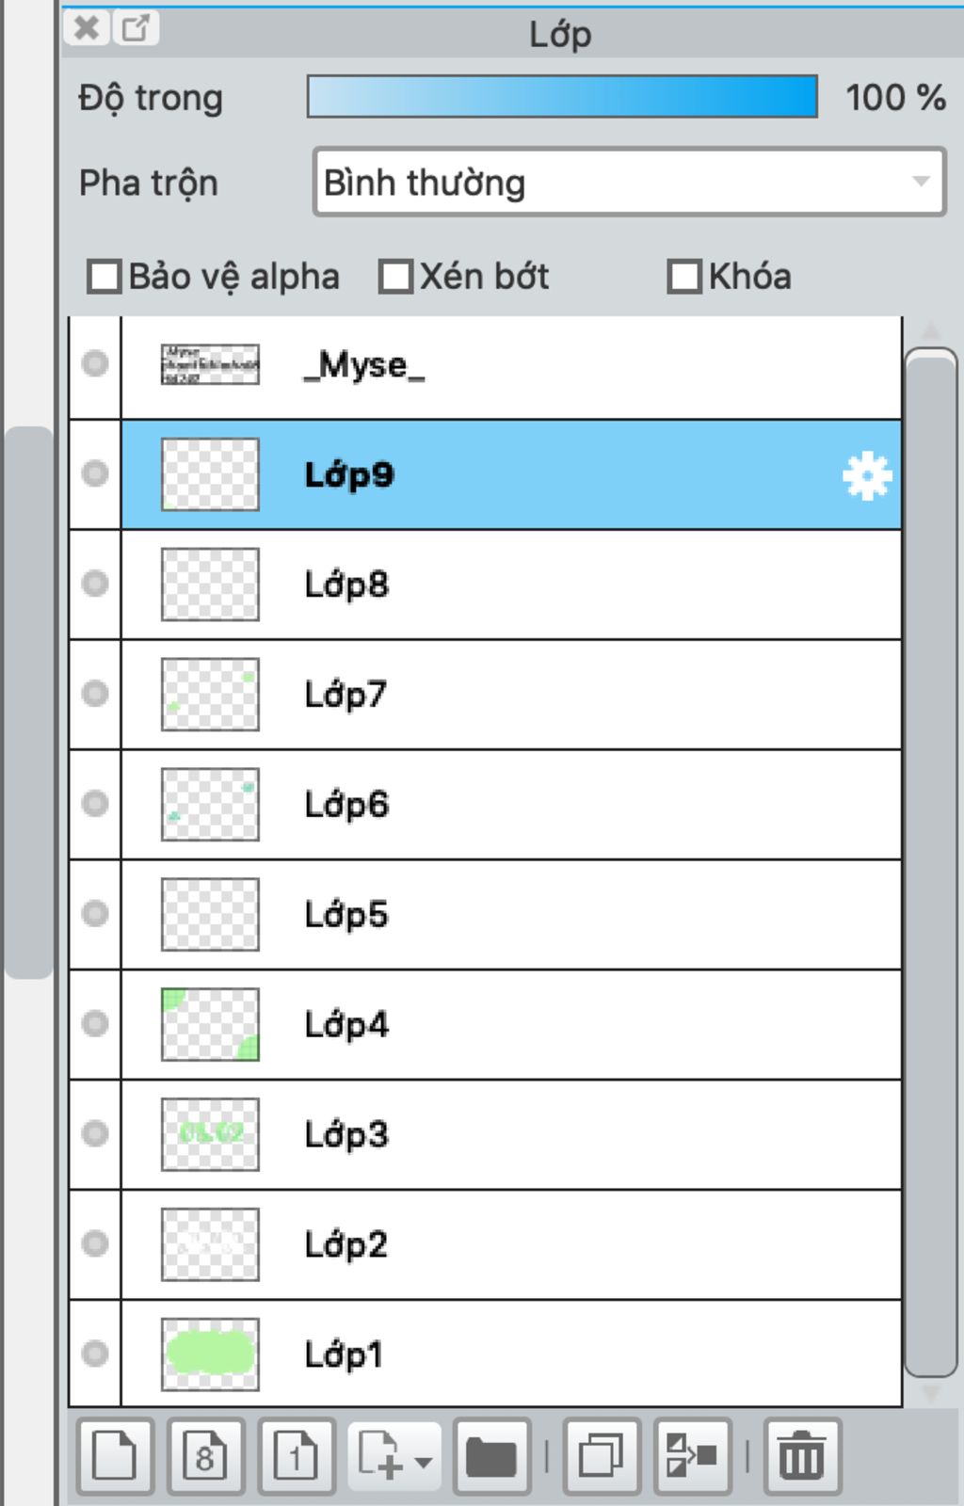
Task: Toggle visibility of the _Myse_ layer
Action: click(95, 364)
